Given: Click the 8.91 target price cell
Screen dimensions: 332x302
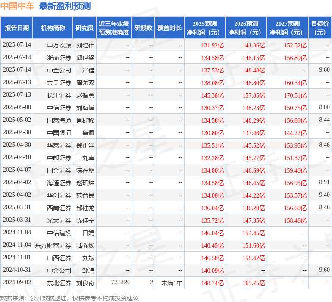Looking at the screenshot, I should 324,182.
